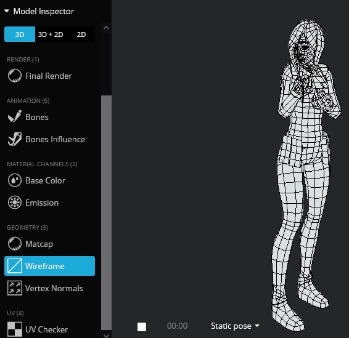
Task: Select the 3D view mode
Action: pyautogui.click(x=20, y=34)
